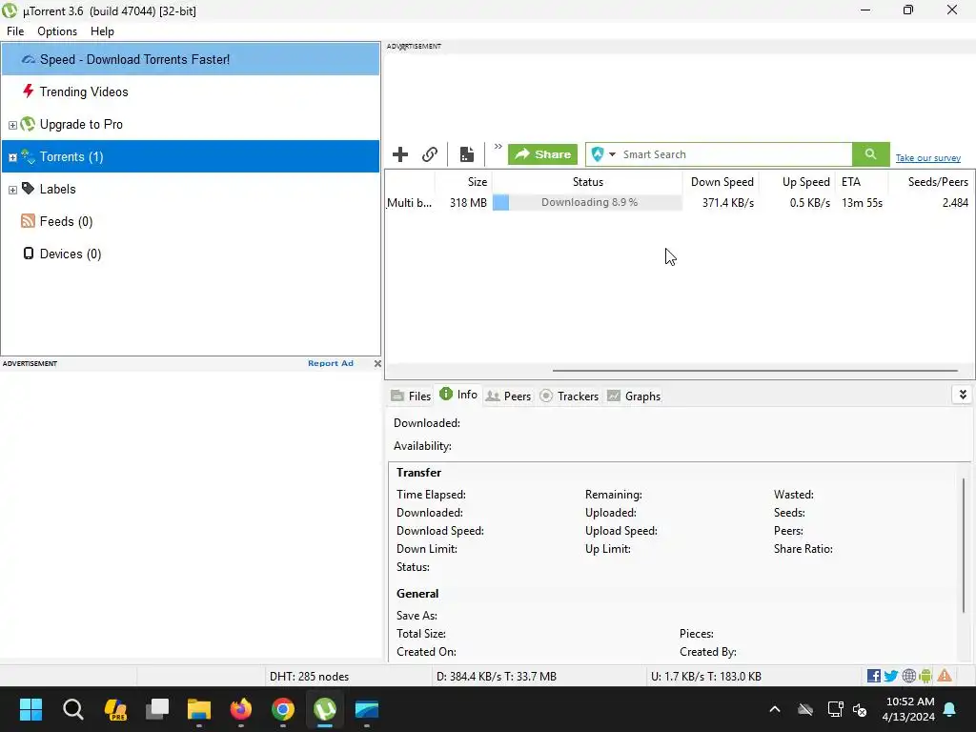Viewport: 976px width, 732px height.
Task: Click the 'D: 384.4 KB/s T: 33.7 MB' status entry
Action: (496, 677)
